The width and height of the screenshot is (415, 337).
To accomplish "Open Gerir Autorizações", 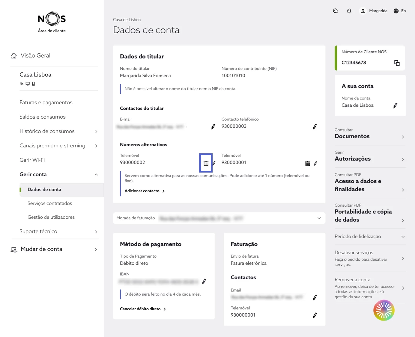I will point(370,156).
